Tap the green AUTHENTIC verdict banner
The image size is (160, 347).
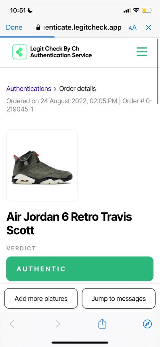click(80, 269)
